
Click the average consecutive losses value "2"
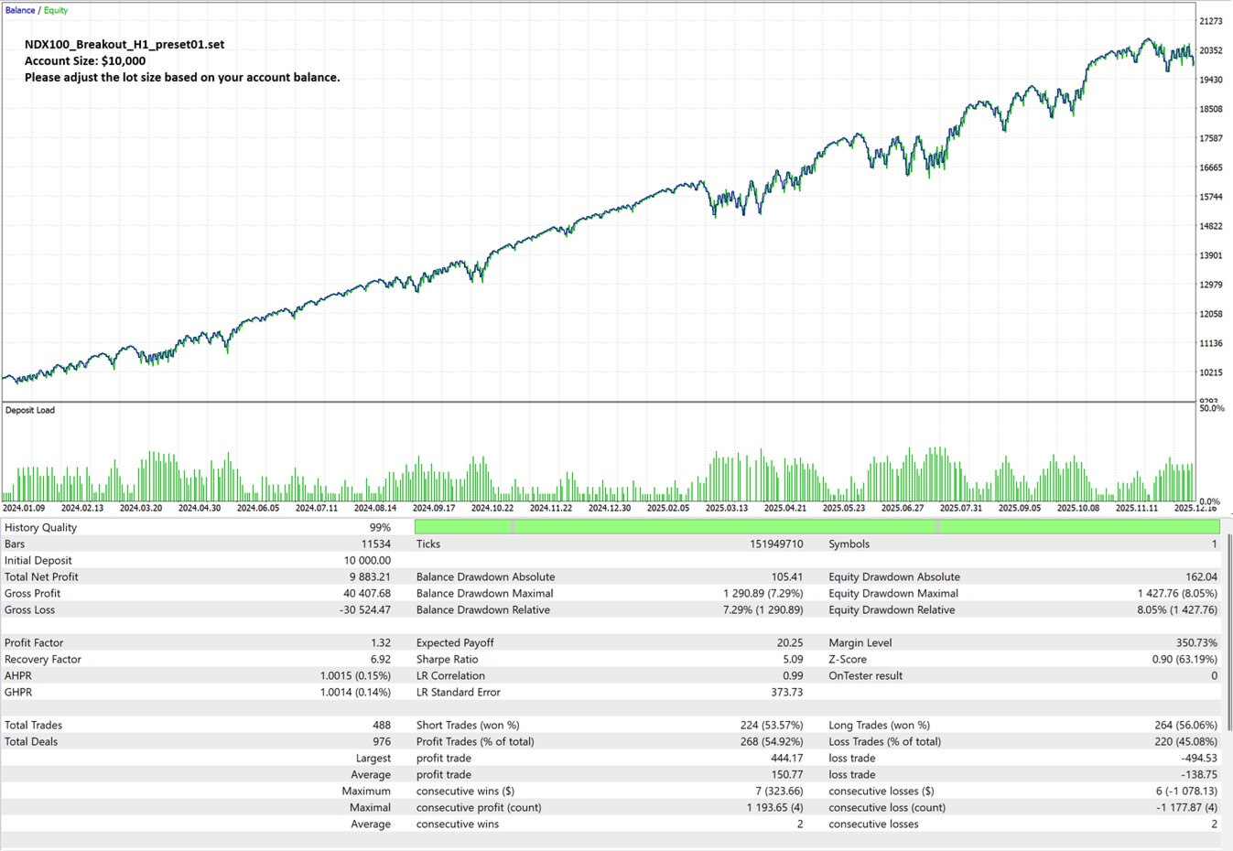[x=1215, y=824]
